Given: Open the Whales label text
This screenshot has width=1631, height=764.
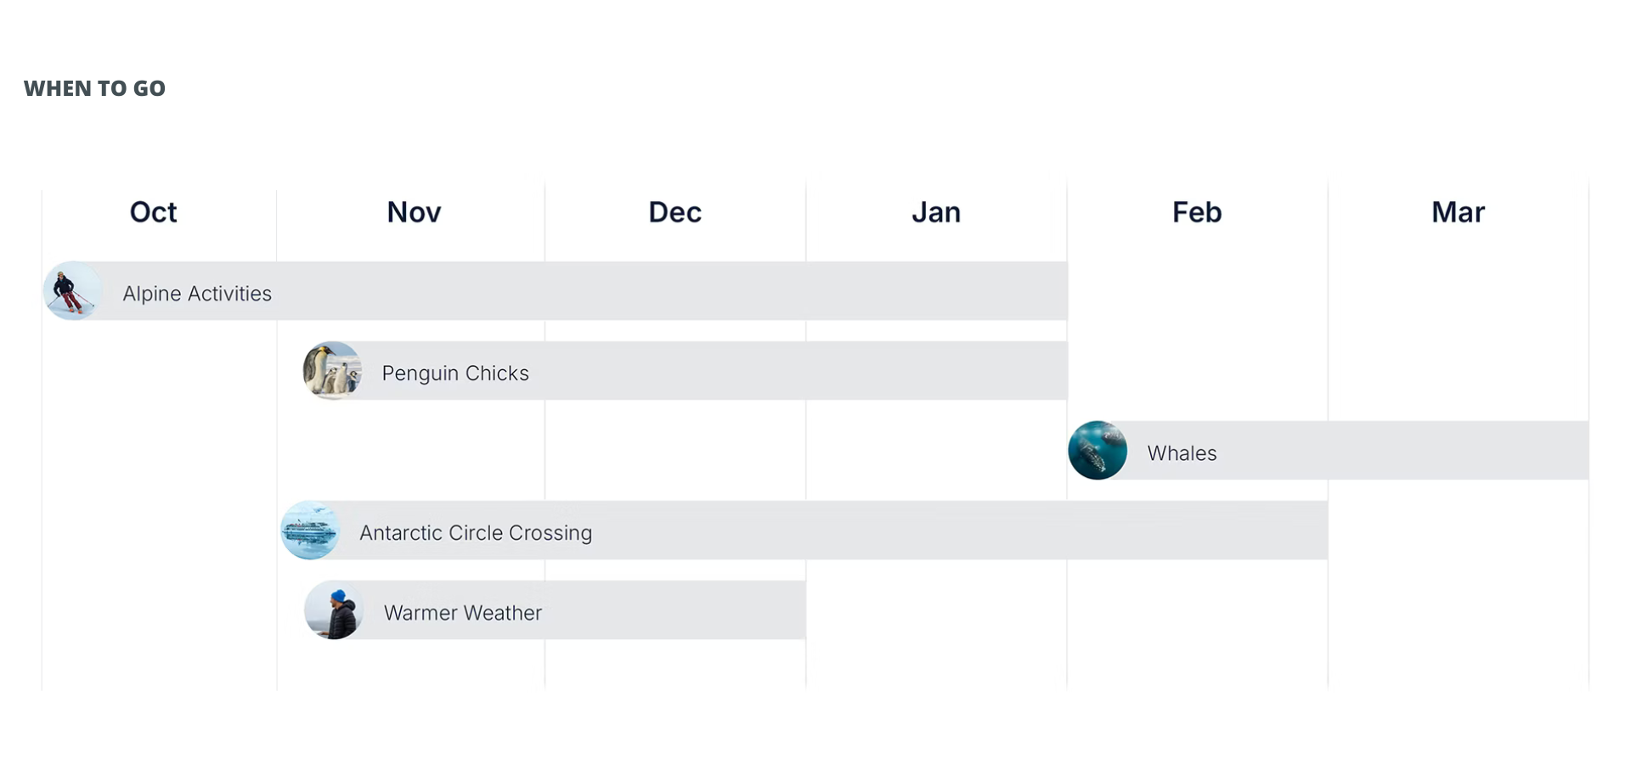Looking at the screenshot, I should coord(1182,453).
